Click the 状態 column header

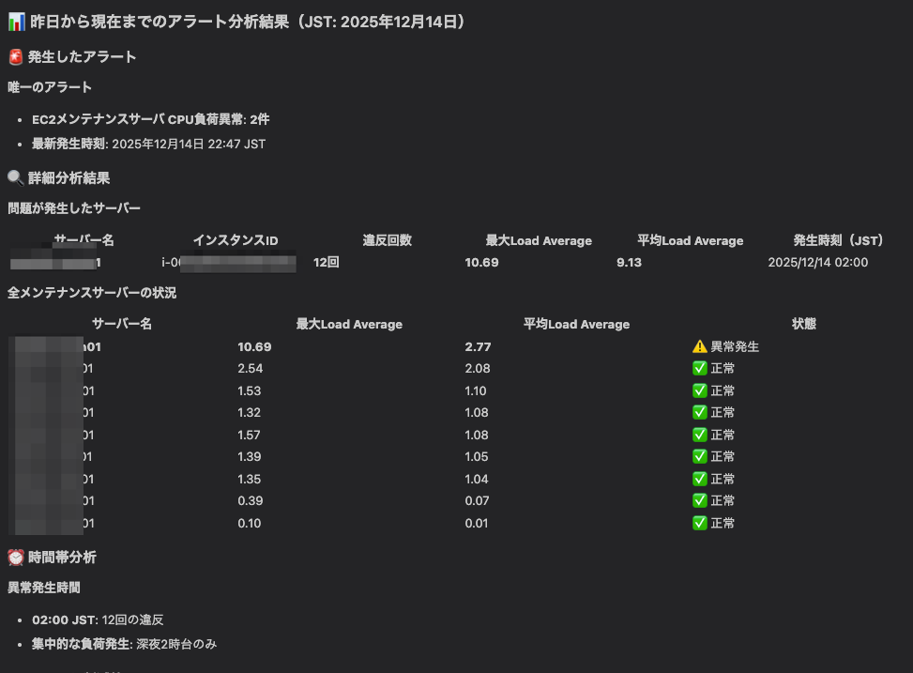[x=803, y=324]
